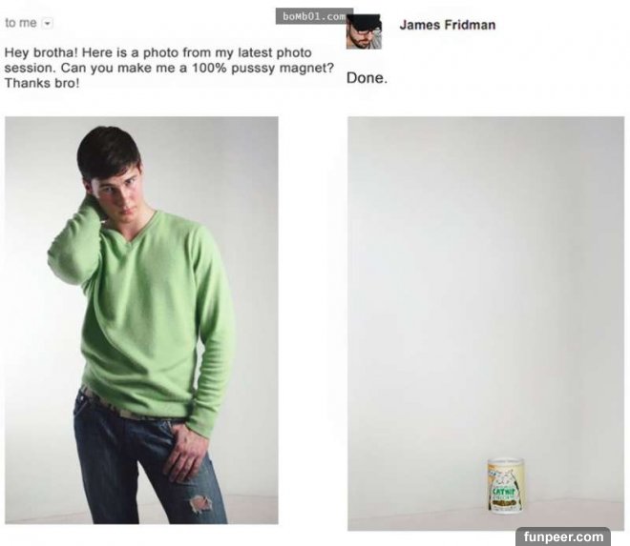Click the dark hair of the man
This screenshot has width=630, height=546.
(x=108, y=152)
